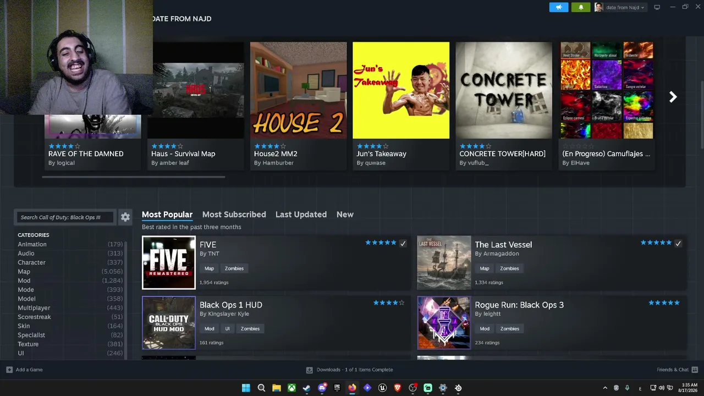Open the Windows Start menu
Viewport: 704px width, 396px height.
tap(246, 388)
